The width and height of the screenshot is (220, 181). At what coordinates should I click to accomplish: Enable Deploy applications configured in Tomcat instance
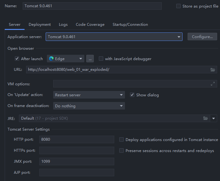[x=121, y=140]
